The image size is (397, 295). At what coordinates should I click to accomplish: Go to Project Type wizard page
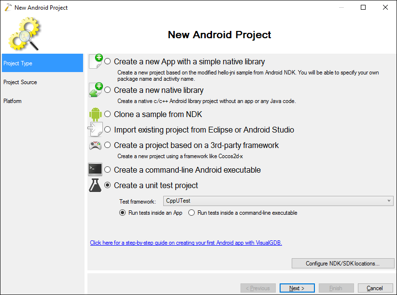(43, 63)
